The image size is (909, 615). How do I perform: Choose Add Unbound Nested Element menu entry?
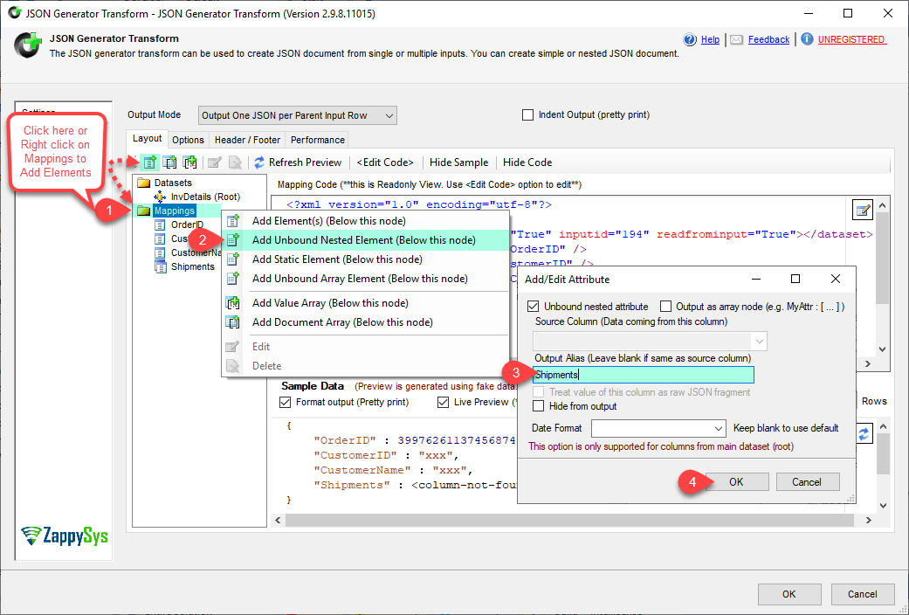(x=365, y=240)
